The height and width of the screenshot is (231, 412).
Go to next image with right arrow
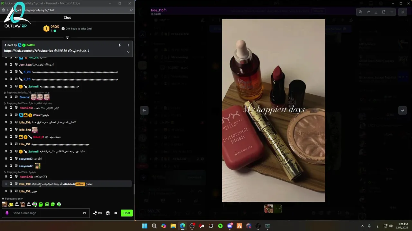[402, 110]
